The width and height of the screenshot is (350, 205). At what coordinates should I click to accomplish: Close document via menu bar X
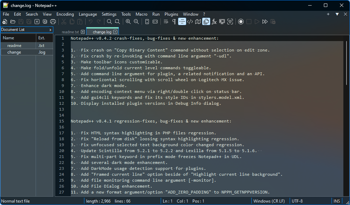point(345,14)
